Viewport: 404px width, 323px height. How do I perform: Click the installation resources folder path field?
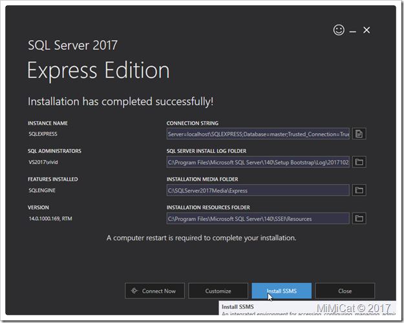[x=258, y=219]
